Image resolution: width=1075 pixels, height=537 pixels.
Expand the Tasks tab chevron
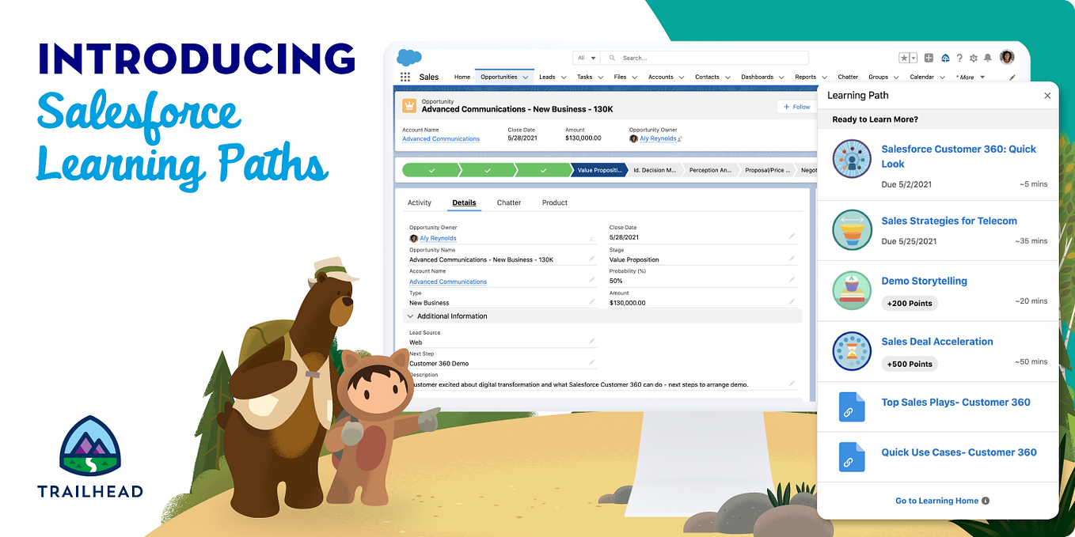tap(601, 78)
